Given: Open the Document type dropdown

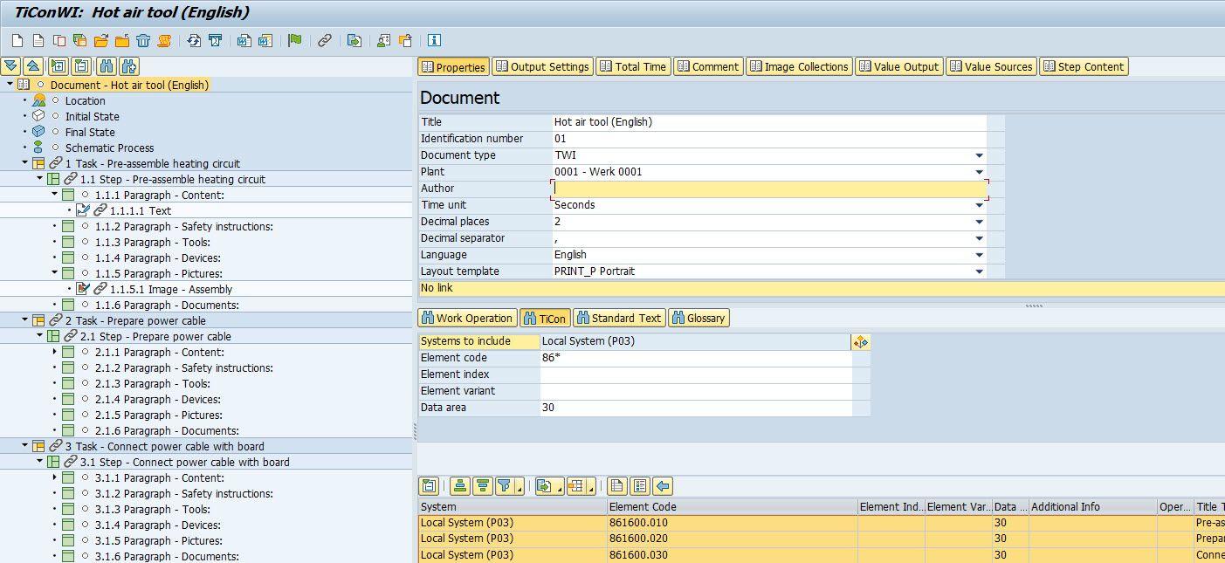Looking at the screenshot, I should pos(979,155).
